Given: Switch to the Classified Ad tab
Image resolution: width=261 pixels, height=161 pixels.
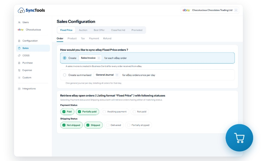Looking at the screenshot, I should (x=118, y=30).
